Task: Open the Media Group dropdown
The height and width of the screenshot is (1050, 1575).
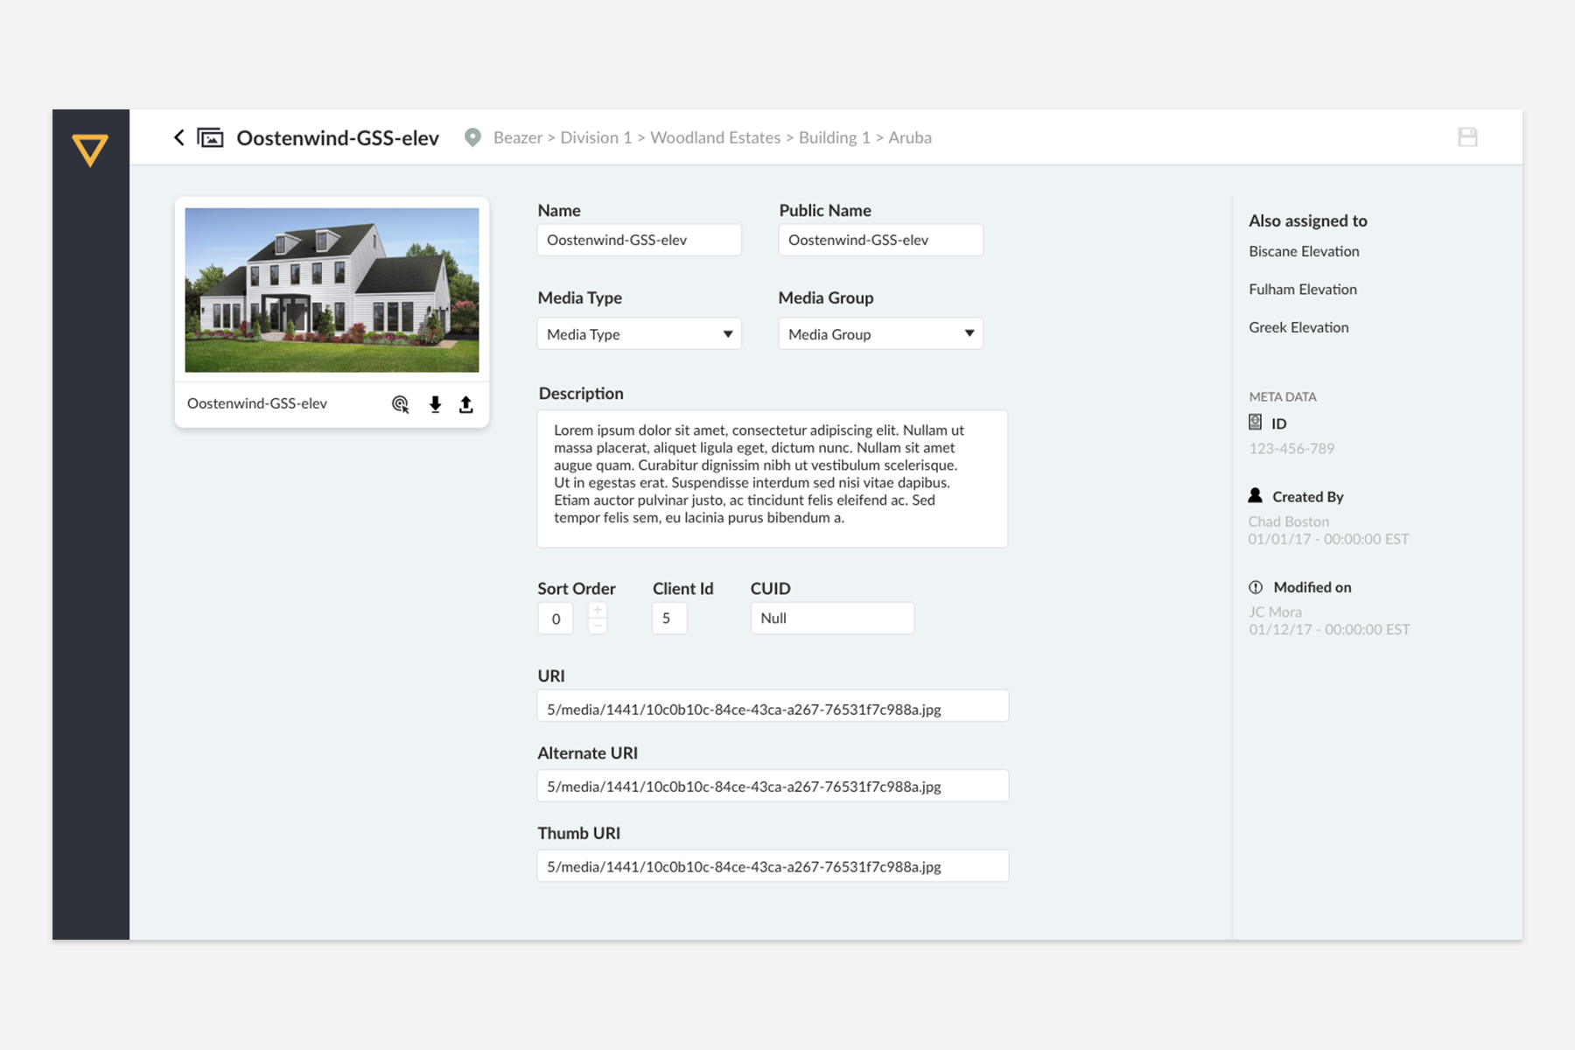Action: pos(881,333)
